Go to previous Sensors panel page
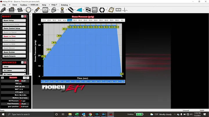209x117 pixels. pos(24,78)
